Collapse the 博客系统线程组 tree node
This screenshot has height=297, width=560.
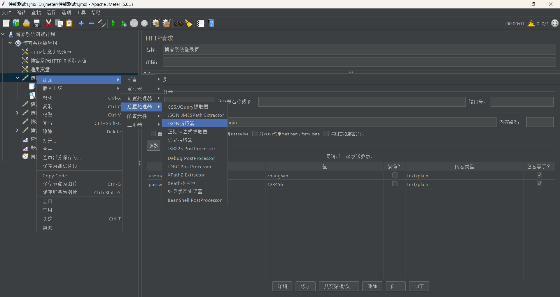(10, 43)
